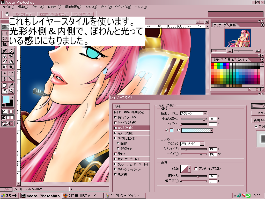Screen dimensions: 265x199
Task: Expand the 輪郭 contour picker arrow
Action: tap(189, 169)
